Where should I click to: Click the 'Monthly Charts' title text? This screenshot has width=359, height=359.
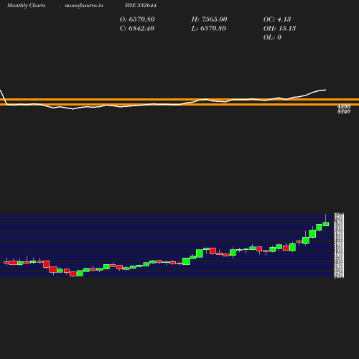(27, 6)
